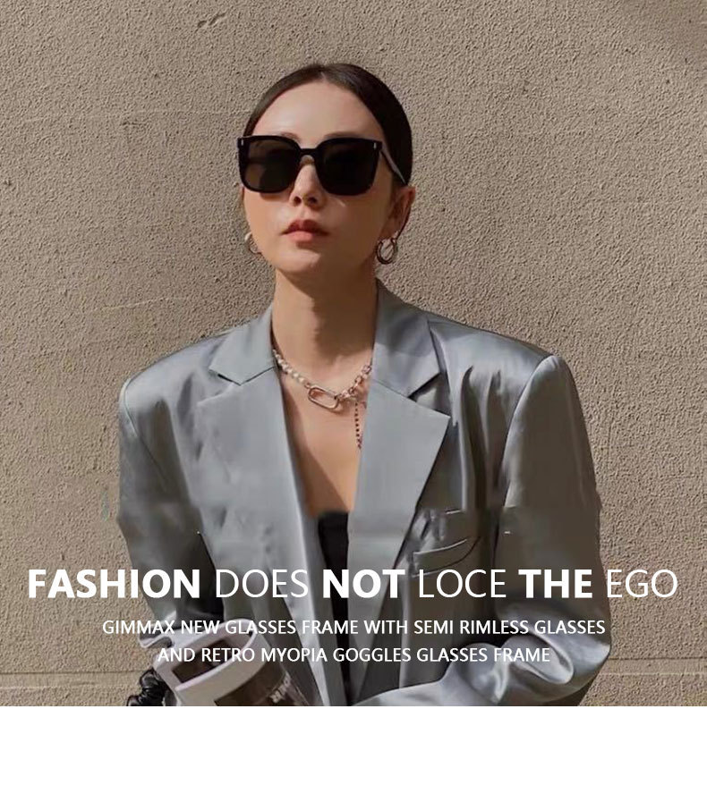Viewport: 707px width, 785px height.
Task: Click the bold word NOT in headline
Action: point(362,584)
